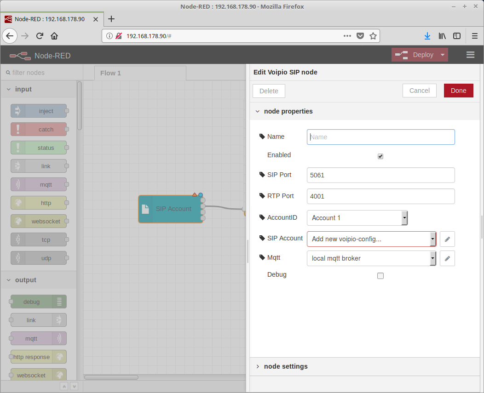Open the Deploy options dropdown arrow
This screenshot has height=393, width=484.
pos(442,55)
